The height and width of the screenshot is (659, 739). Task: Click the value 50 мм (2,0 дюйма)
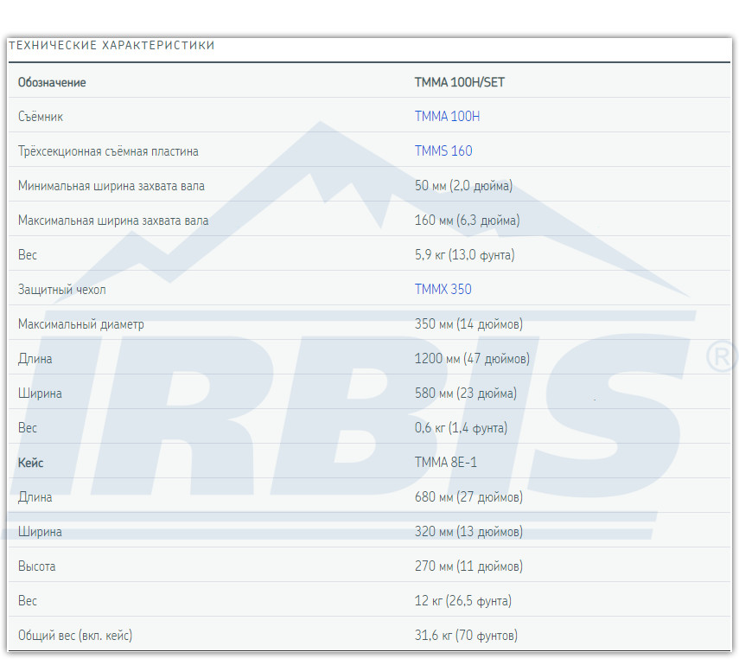coord(463,186)
